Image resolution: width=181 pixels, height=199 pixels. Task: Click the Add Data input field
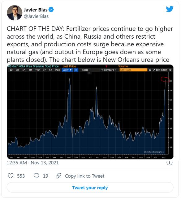[133, 70]
